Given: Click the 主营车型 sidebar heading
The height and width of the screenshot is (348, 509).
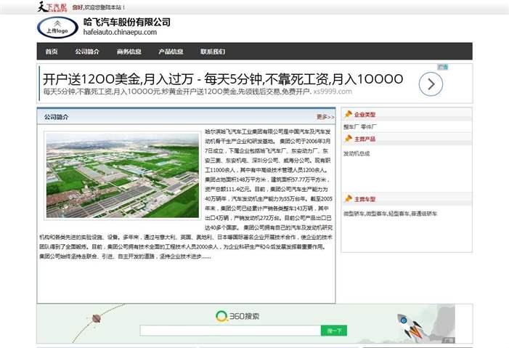Looking at the screenshot, I should pos(365,199).
